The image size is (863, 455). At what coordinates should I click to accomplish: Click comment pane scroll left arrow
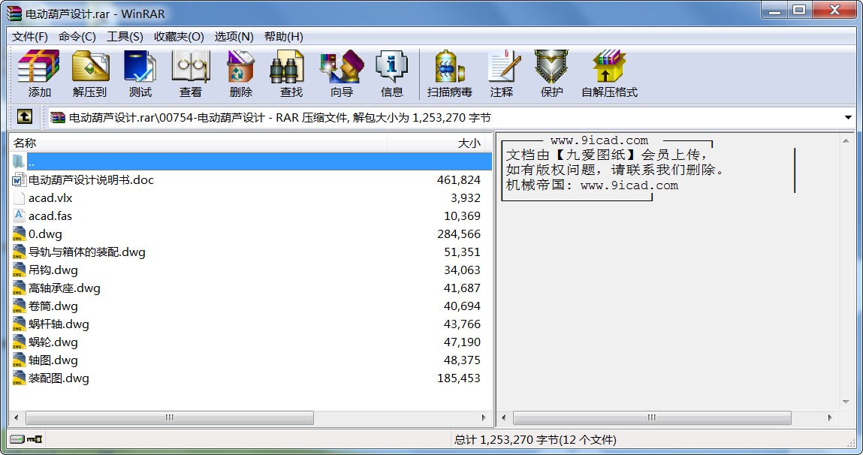point(503,417)
